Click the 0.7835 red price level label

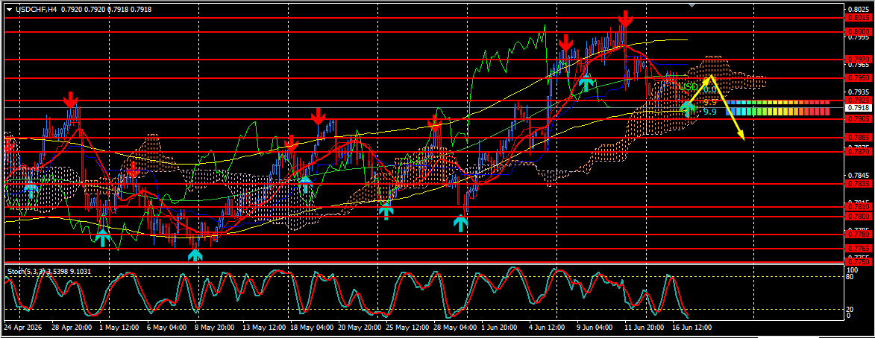[859, 183]
